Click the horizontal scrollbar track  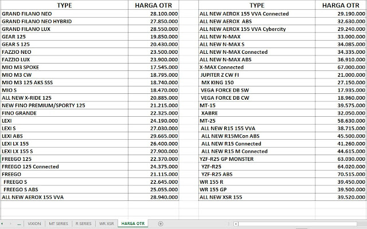(297, 224)
